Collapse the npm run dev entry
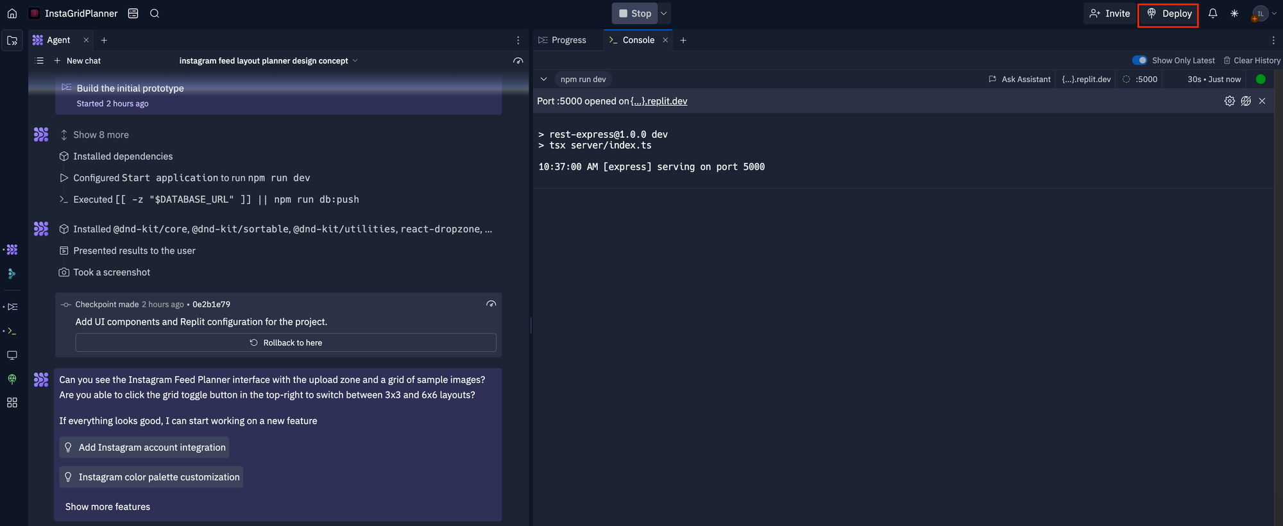 tap(543, 79)
